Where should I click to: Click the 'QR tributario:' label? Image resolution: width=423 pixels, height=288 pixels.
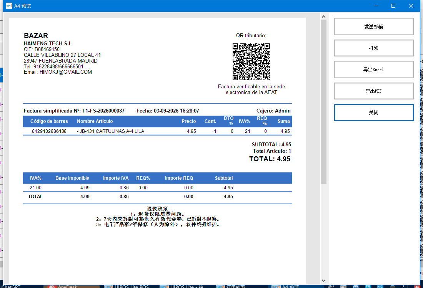click(251, 36)
